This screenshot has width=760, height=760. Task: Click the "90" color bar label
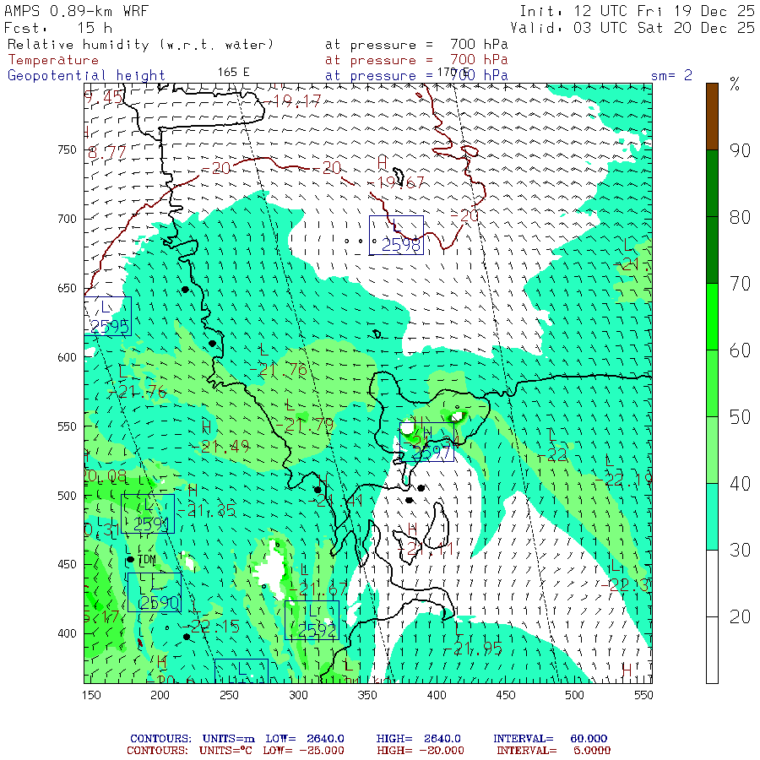[740, 151]
